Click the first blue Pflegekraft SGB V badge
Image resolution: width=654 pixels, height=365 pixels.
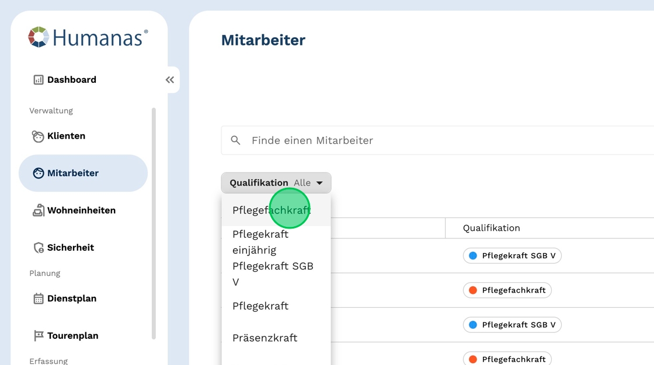click(512, 256)
